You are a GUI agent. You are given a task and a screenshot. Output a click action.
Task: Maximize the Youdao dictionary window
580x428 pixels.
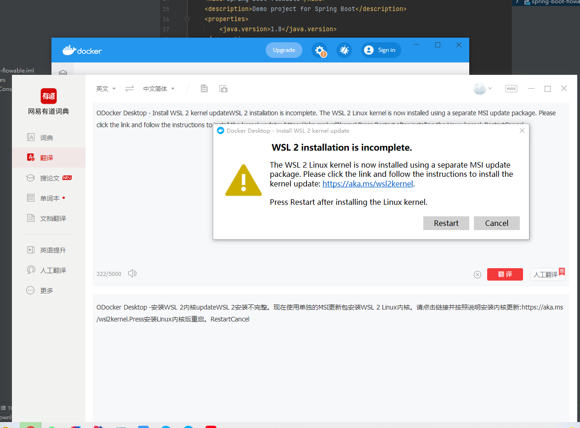[x=547, y=89]
